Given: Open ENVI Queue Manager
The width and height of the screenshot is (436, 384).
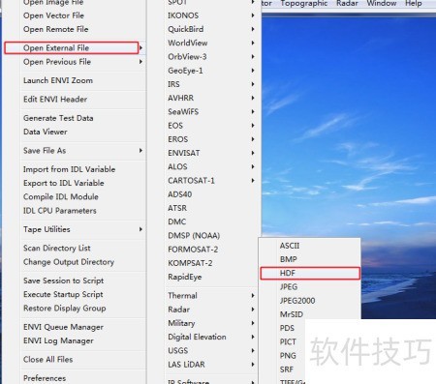Looking at the screenshot, I should click(x=63, y=327).
